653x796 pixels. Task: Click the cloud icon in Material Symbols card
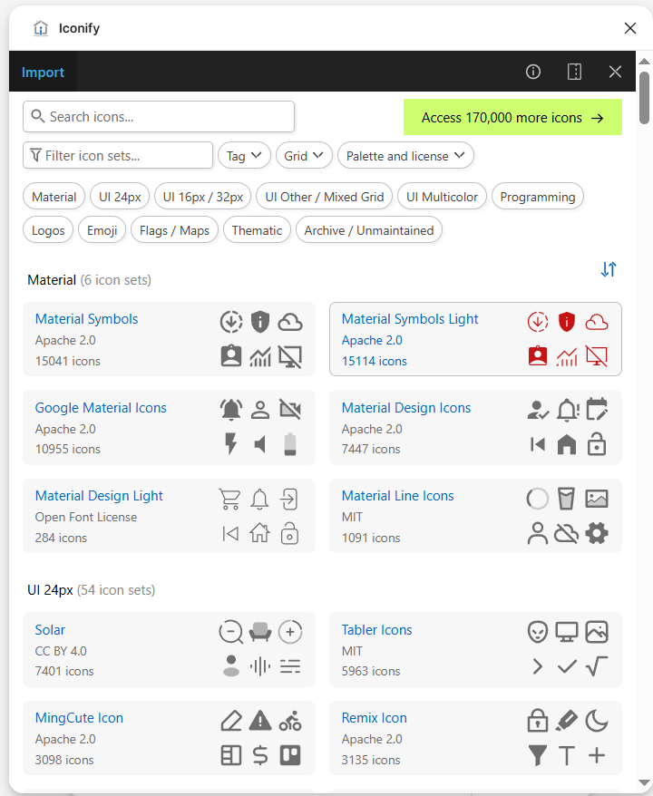[290, 323]
